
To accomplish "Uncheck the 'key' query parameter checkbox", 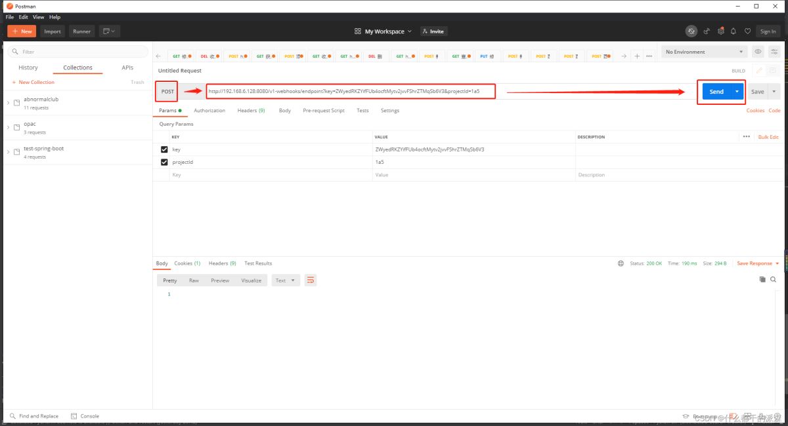I will pyautogui.click(x=164, y=149).
